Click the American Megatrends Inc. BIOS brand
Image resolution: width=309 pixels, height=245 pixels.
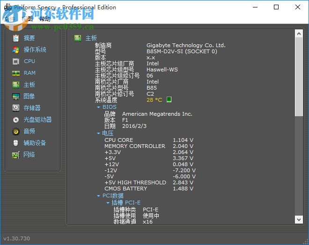point(157,114)
